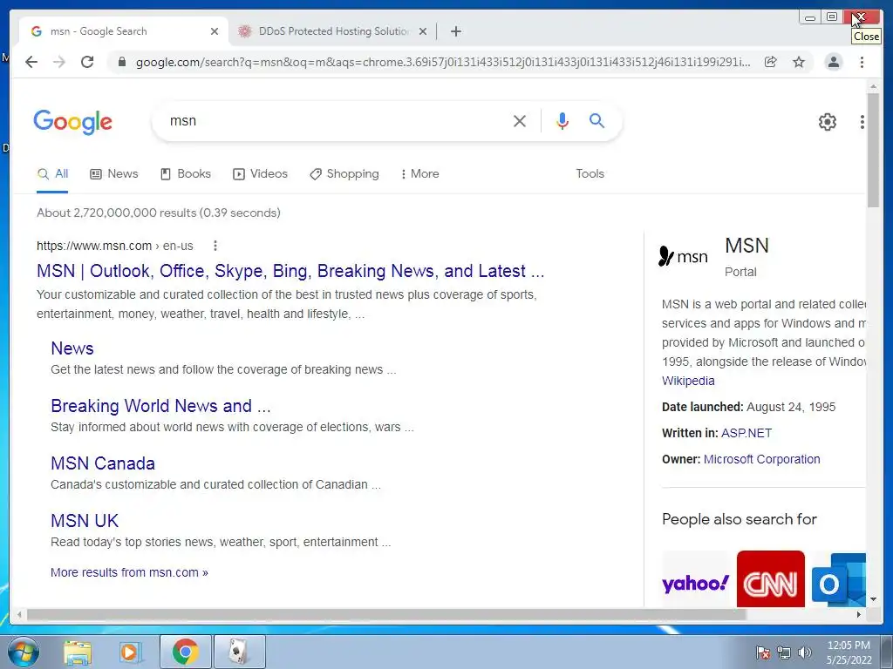Open MSN UK sitelink
The width and height of the screenshot is (893, 669).
click(85, 521)
